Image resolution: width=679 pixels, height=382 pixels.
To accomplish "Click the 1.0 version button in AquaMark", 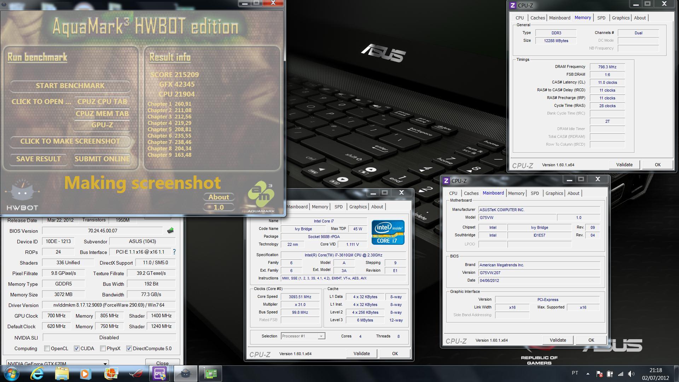I will [219, 207].
